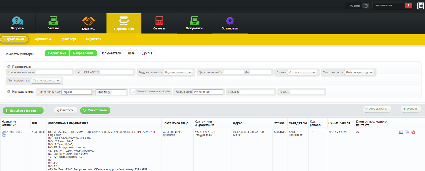425x171 pixels.
Task: Open the Документы section icon
Action: click(194, 21)
